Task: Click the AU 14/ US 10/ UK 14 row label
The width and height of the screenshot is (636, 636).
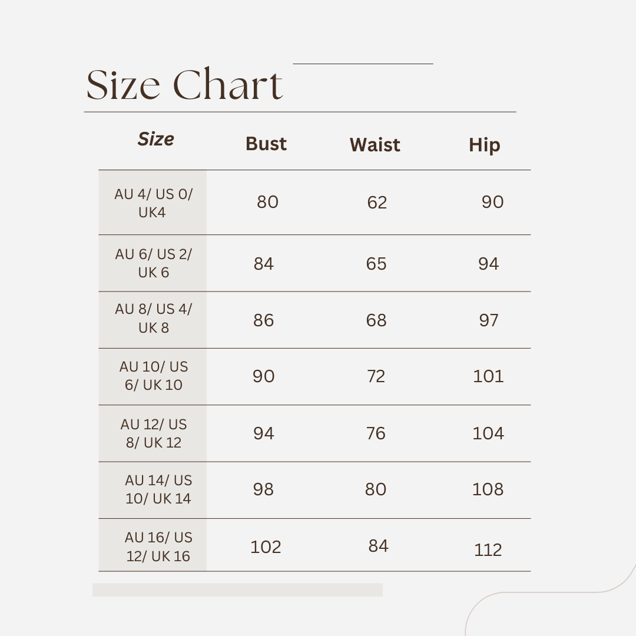Action: [158, 489]
